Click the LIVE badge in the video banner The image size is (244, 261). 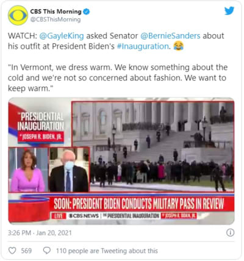point(59,216)
